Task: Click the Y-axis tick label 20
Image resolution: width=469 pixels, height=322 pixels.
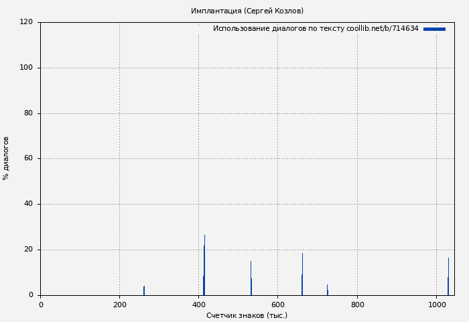Action: [x=28, y=250]
